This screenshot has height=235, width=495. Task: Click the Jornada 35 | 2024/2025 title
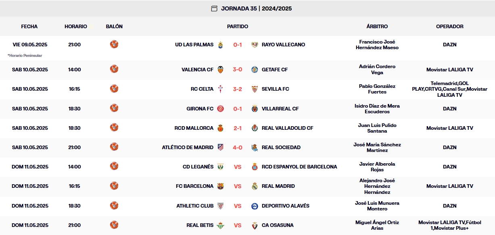pyautogui.click(x=256, y=8)
